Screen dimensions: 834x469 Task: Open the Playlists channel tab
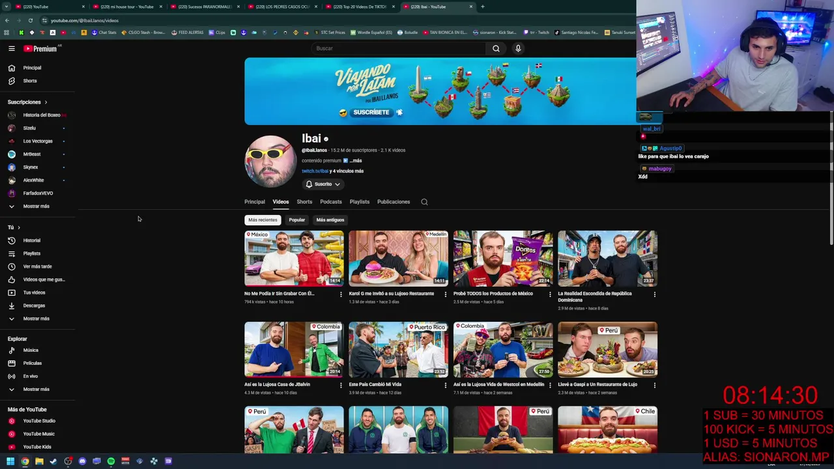click(x=360, y=202)
